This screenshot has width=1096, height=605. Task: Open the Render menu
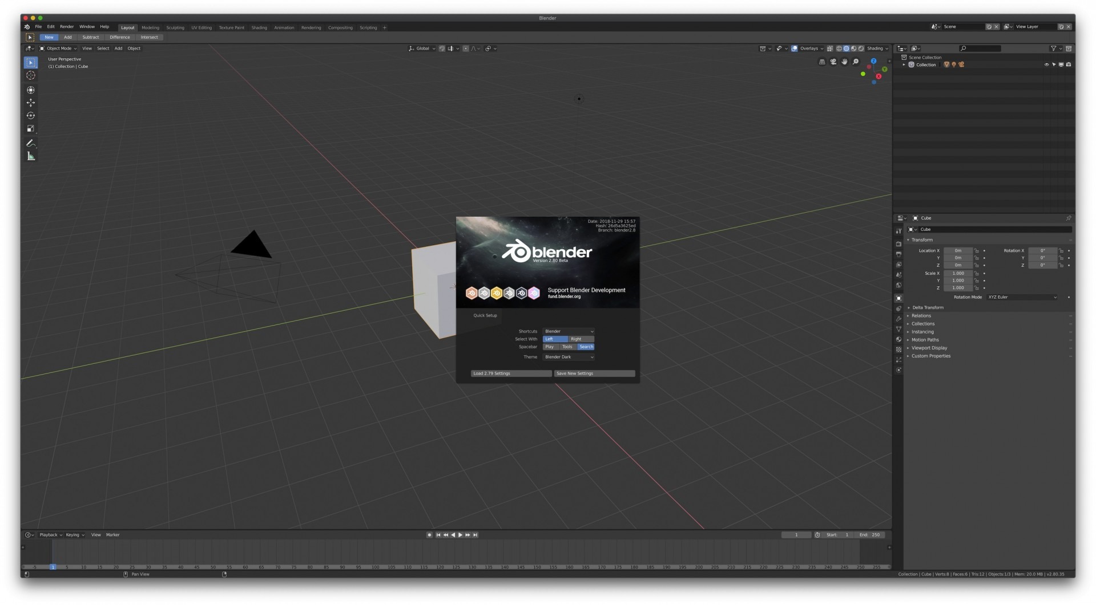click(67, 27)
